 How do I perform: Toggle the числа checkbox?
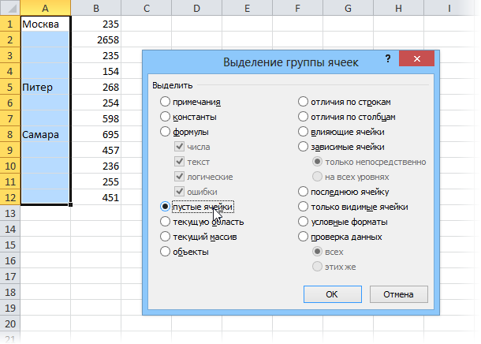click(180, 147)
